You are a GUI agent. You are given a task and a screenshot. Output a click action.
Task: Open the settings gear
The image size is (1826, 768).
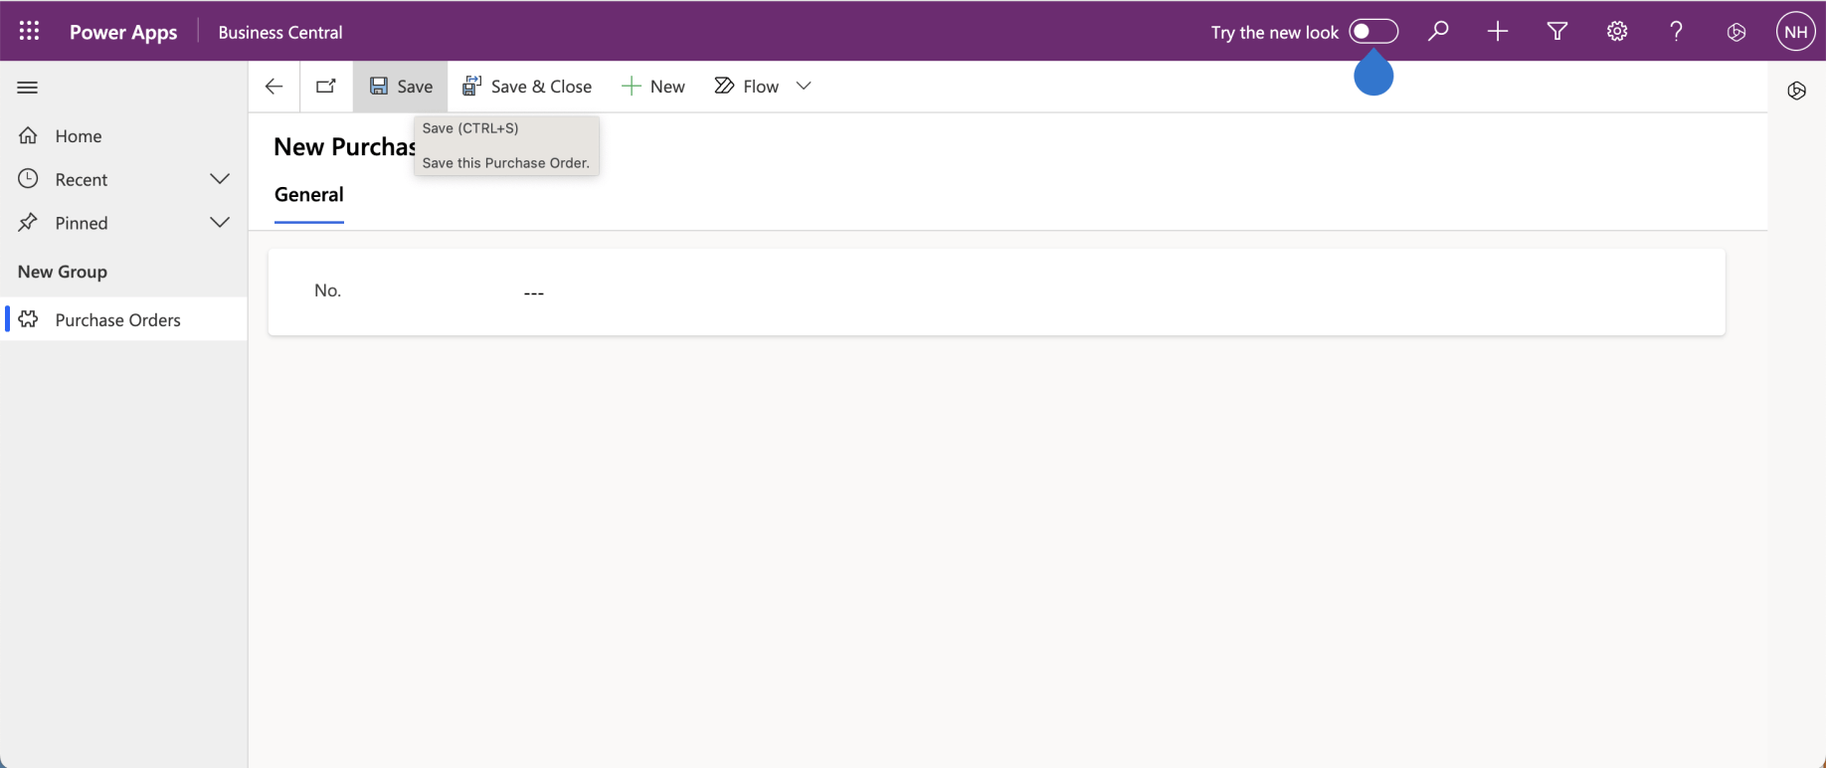(x=1617, y=32)
